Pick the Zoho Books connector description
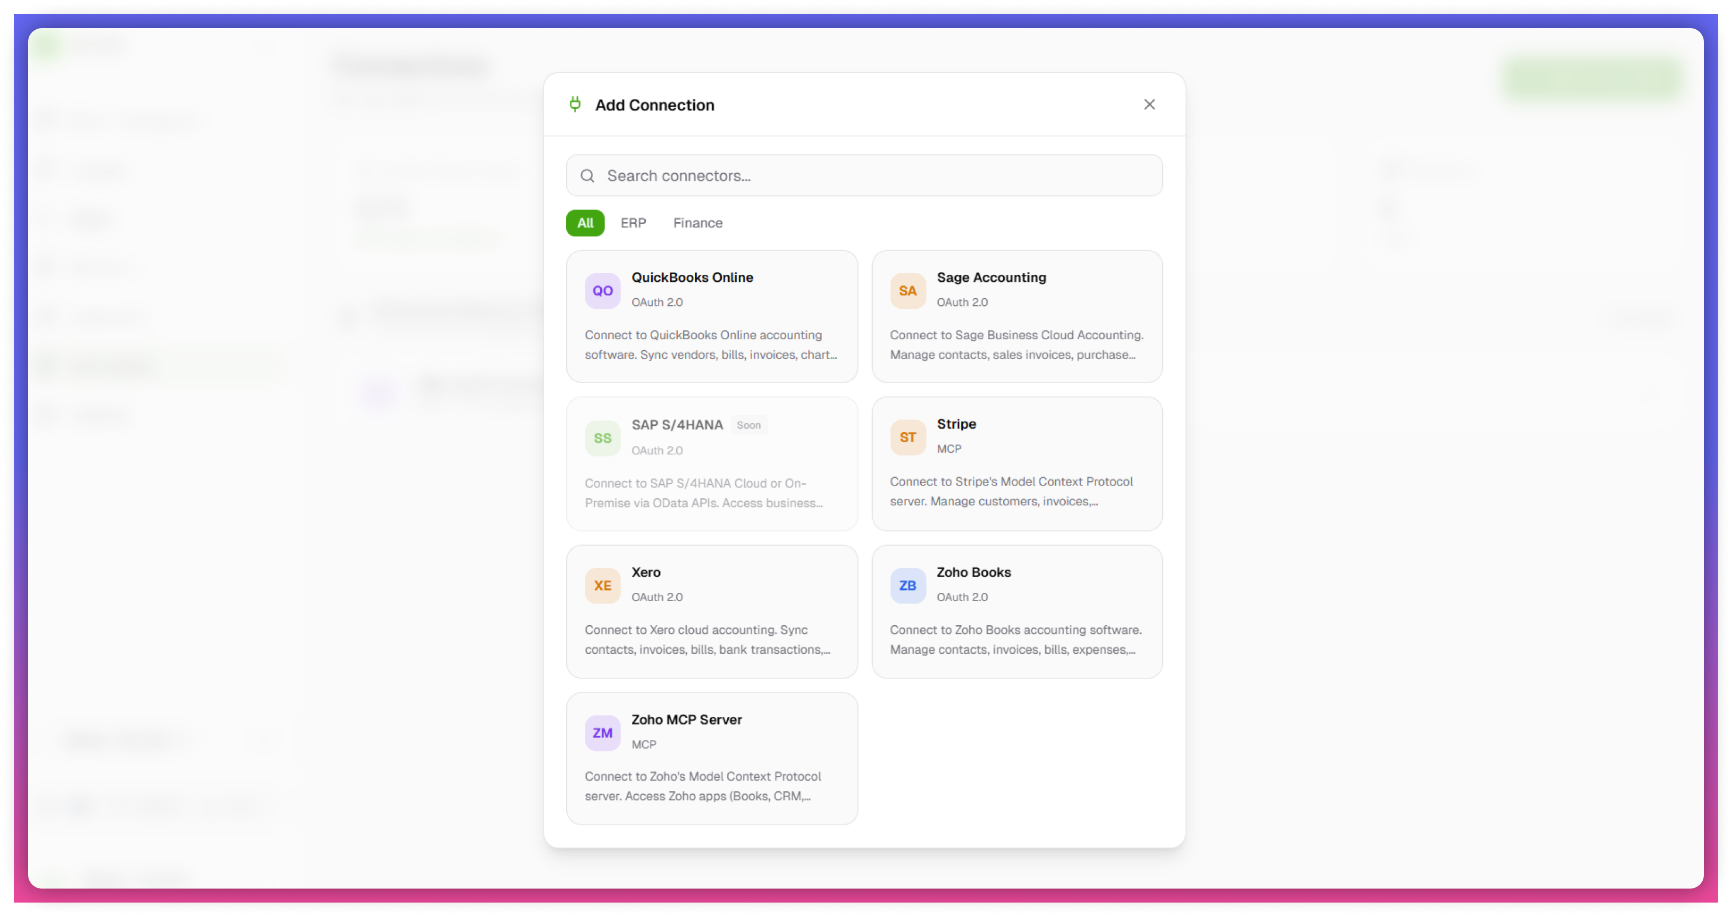Screen dimensions: 1732x917 click(1015, 639)
